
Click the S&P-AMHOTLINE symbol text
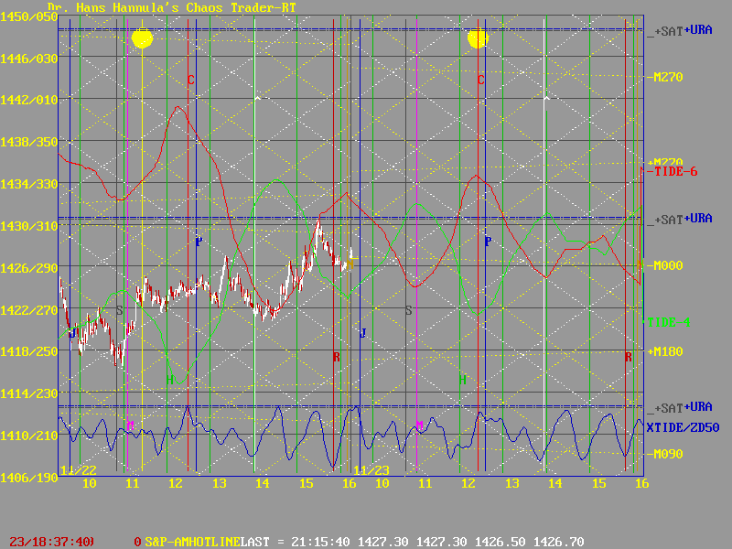coord(195,542)
